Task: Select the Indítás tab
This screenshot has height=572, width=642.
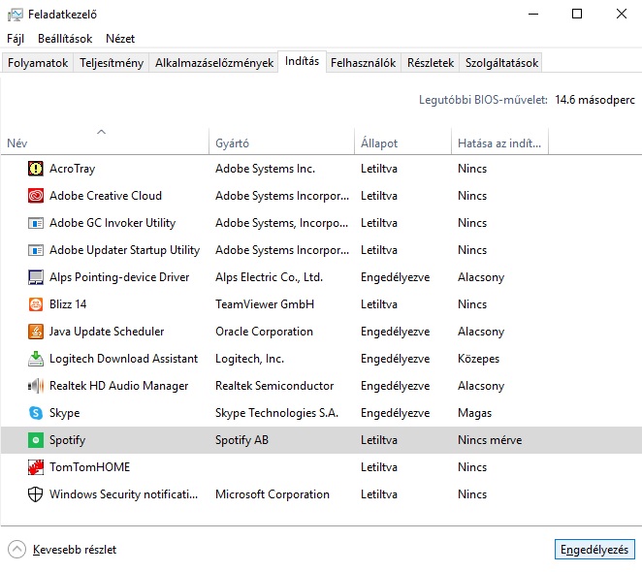Action: point(303,61)
